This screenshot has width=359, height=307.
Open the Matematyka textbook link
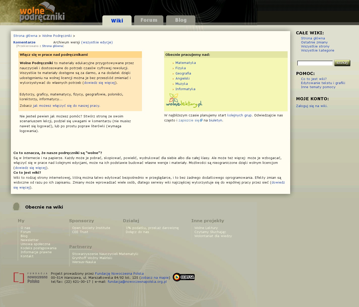[x=186, y=63]
